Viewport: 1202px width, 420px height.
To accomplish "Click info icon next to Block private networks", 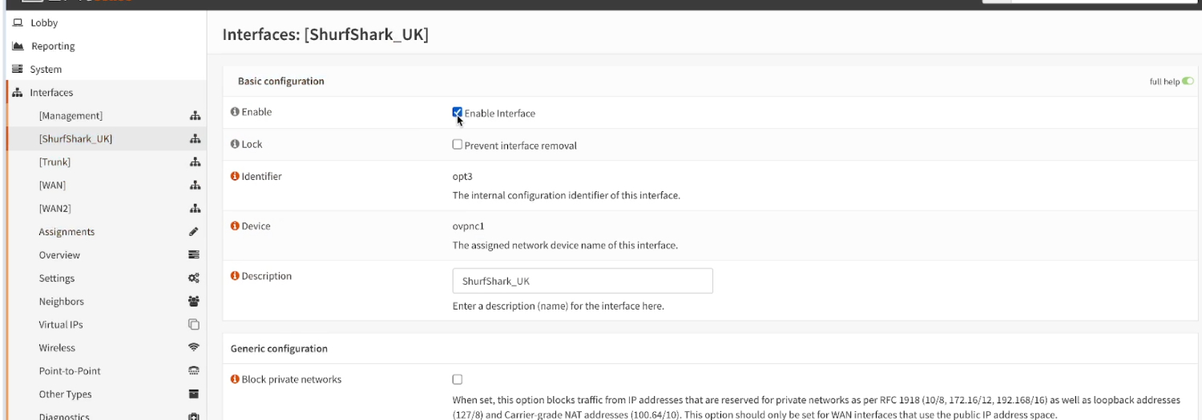I will click(235, 379).
